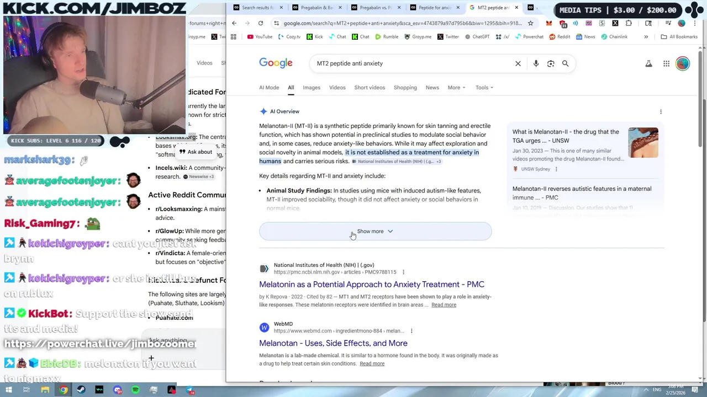Open options for the UNSW Sydney source
This screenshot has height=397, width=707.
coord(556,169)
